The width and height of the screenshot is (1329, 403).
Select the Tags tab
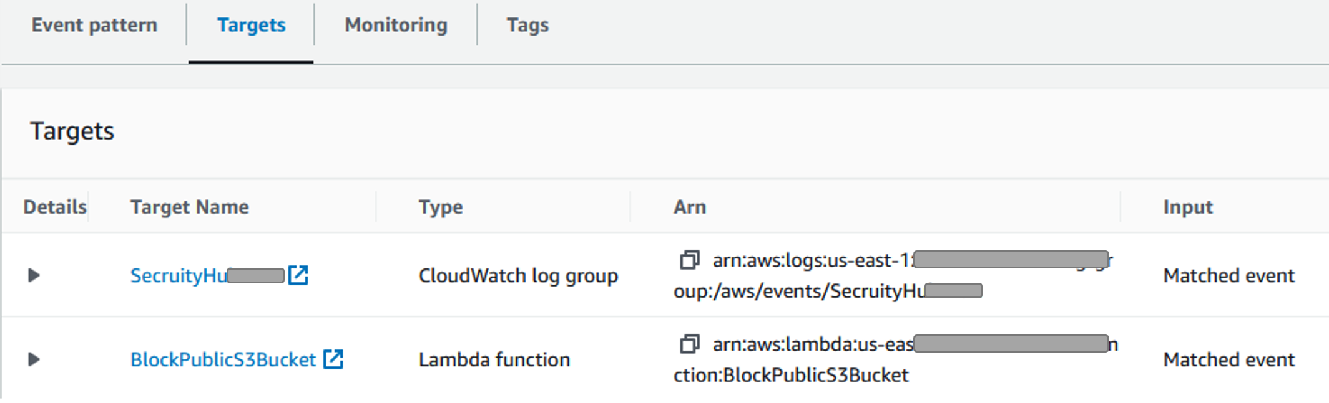tap(527, 25)
